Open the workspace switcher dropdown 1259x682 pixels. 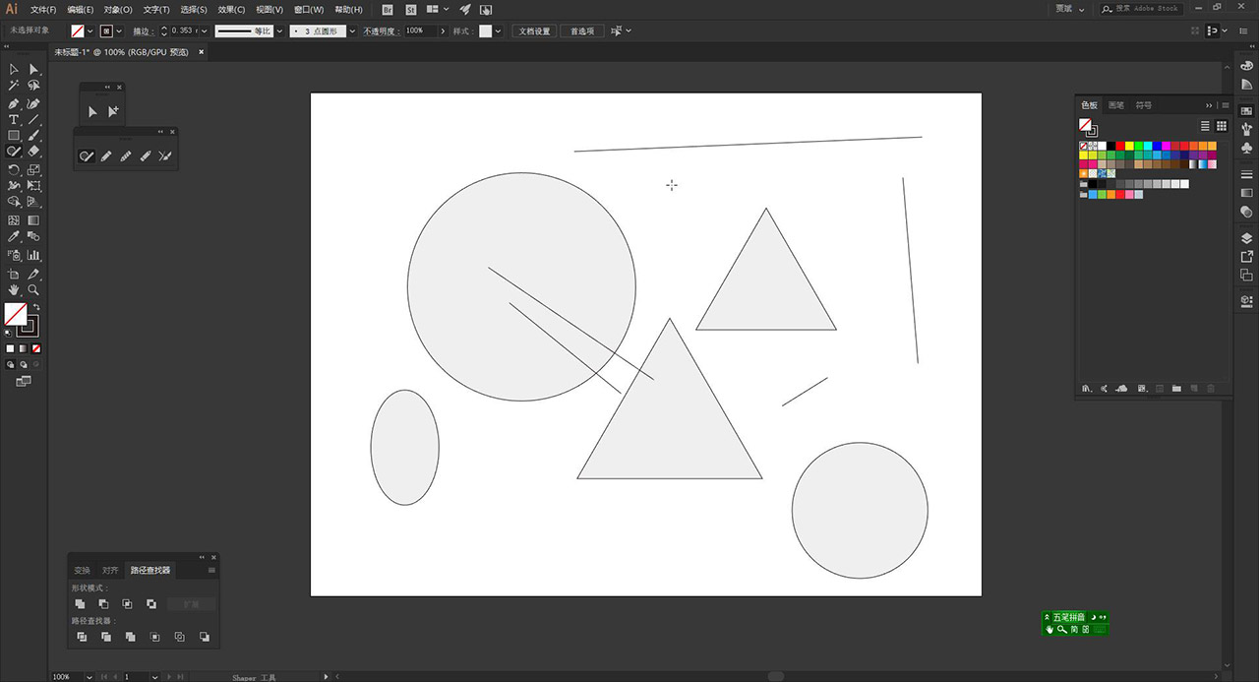coord(1070,9)
